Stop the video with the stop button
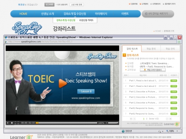 tap(12, 123)
